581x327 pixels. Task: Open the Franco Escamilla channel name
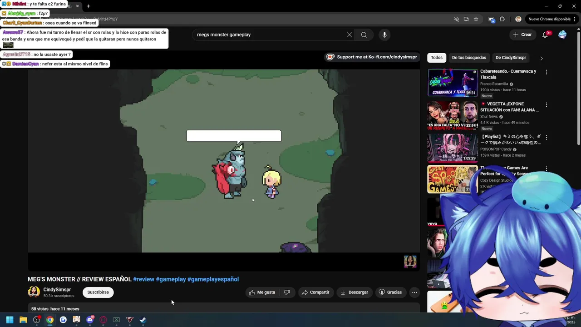(494, 84)
